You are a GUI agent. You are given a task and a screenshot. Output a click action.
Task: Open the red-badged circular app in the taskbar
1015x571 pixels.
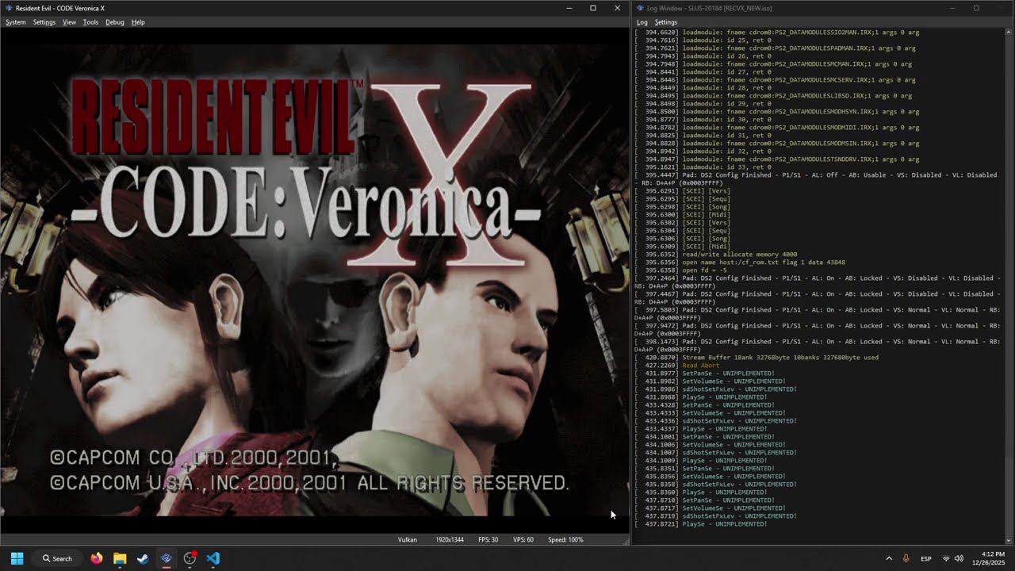coord(190,558)
